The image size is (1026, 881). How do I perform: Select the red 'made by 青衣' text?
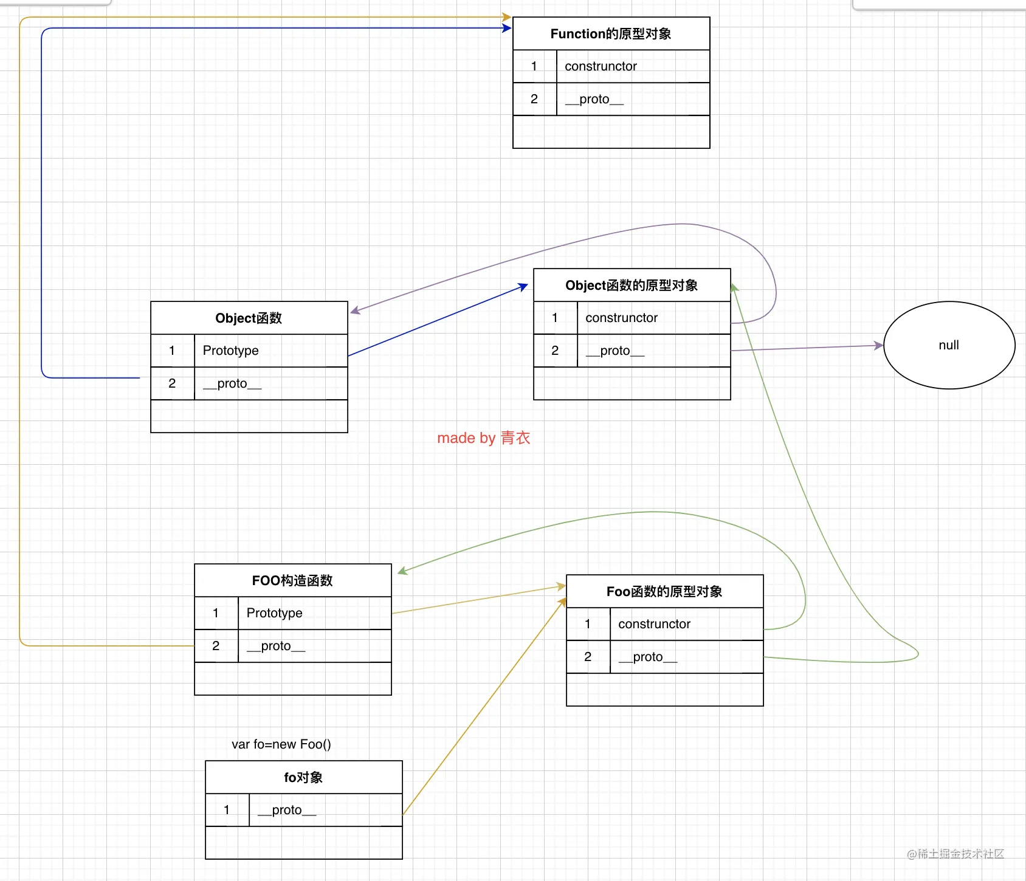[484, 438]
